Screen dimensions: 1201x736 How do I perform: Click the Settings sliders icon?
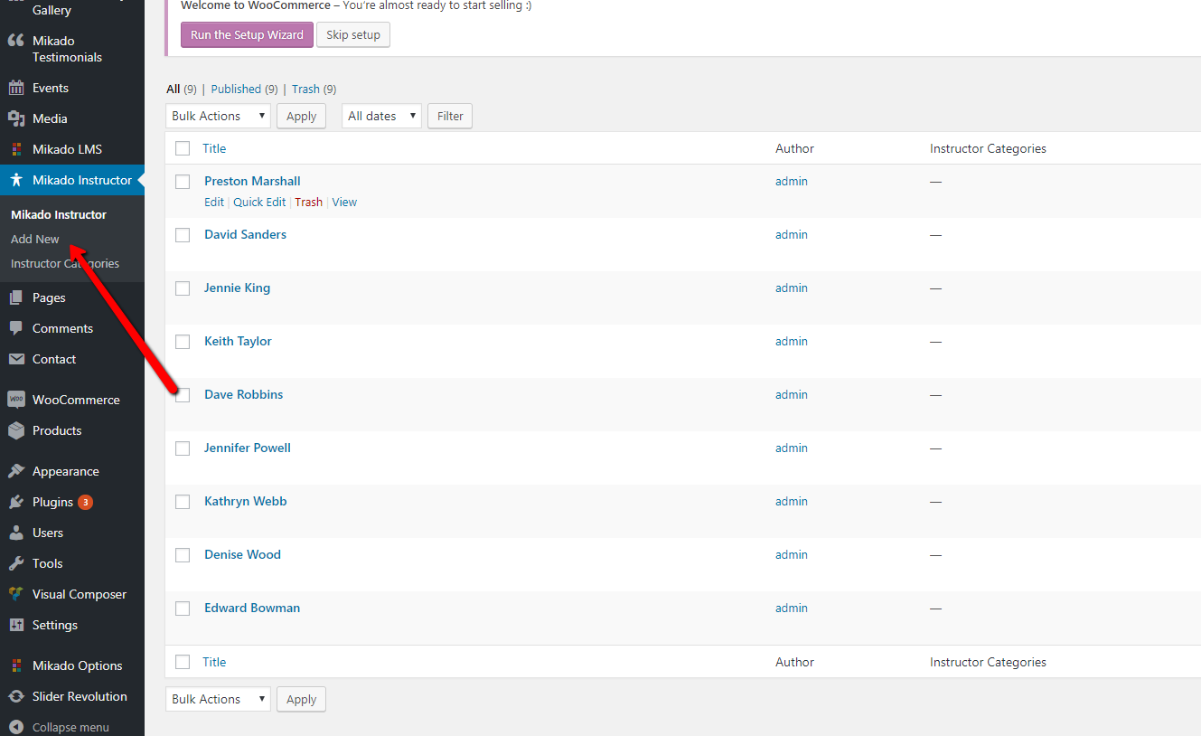[x=15, y=625]
